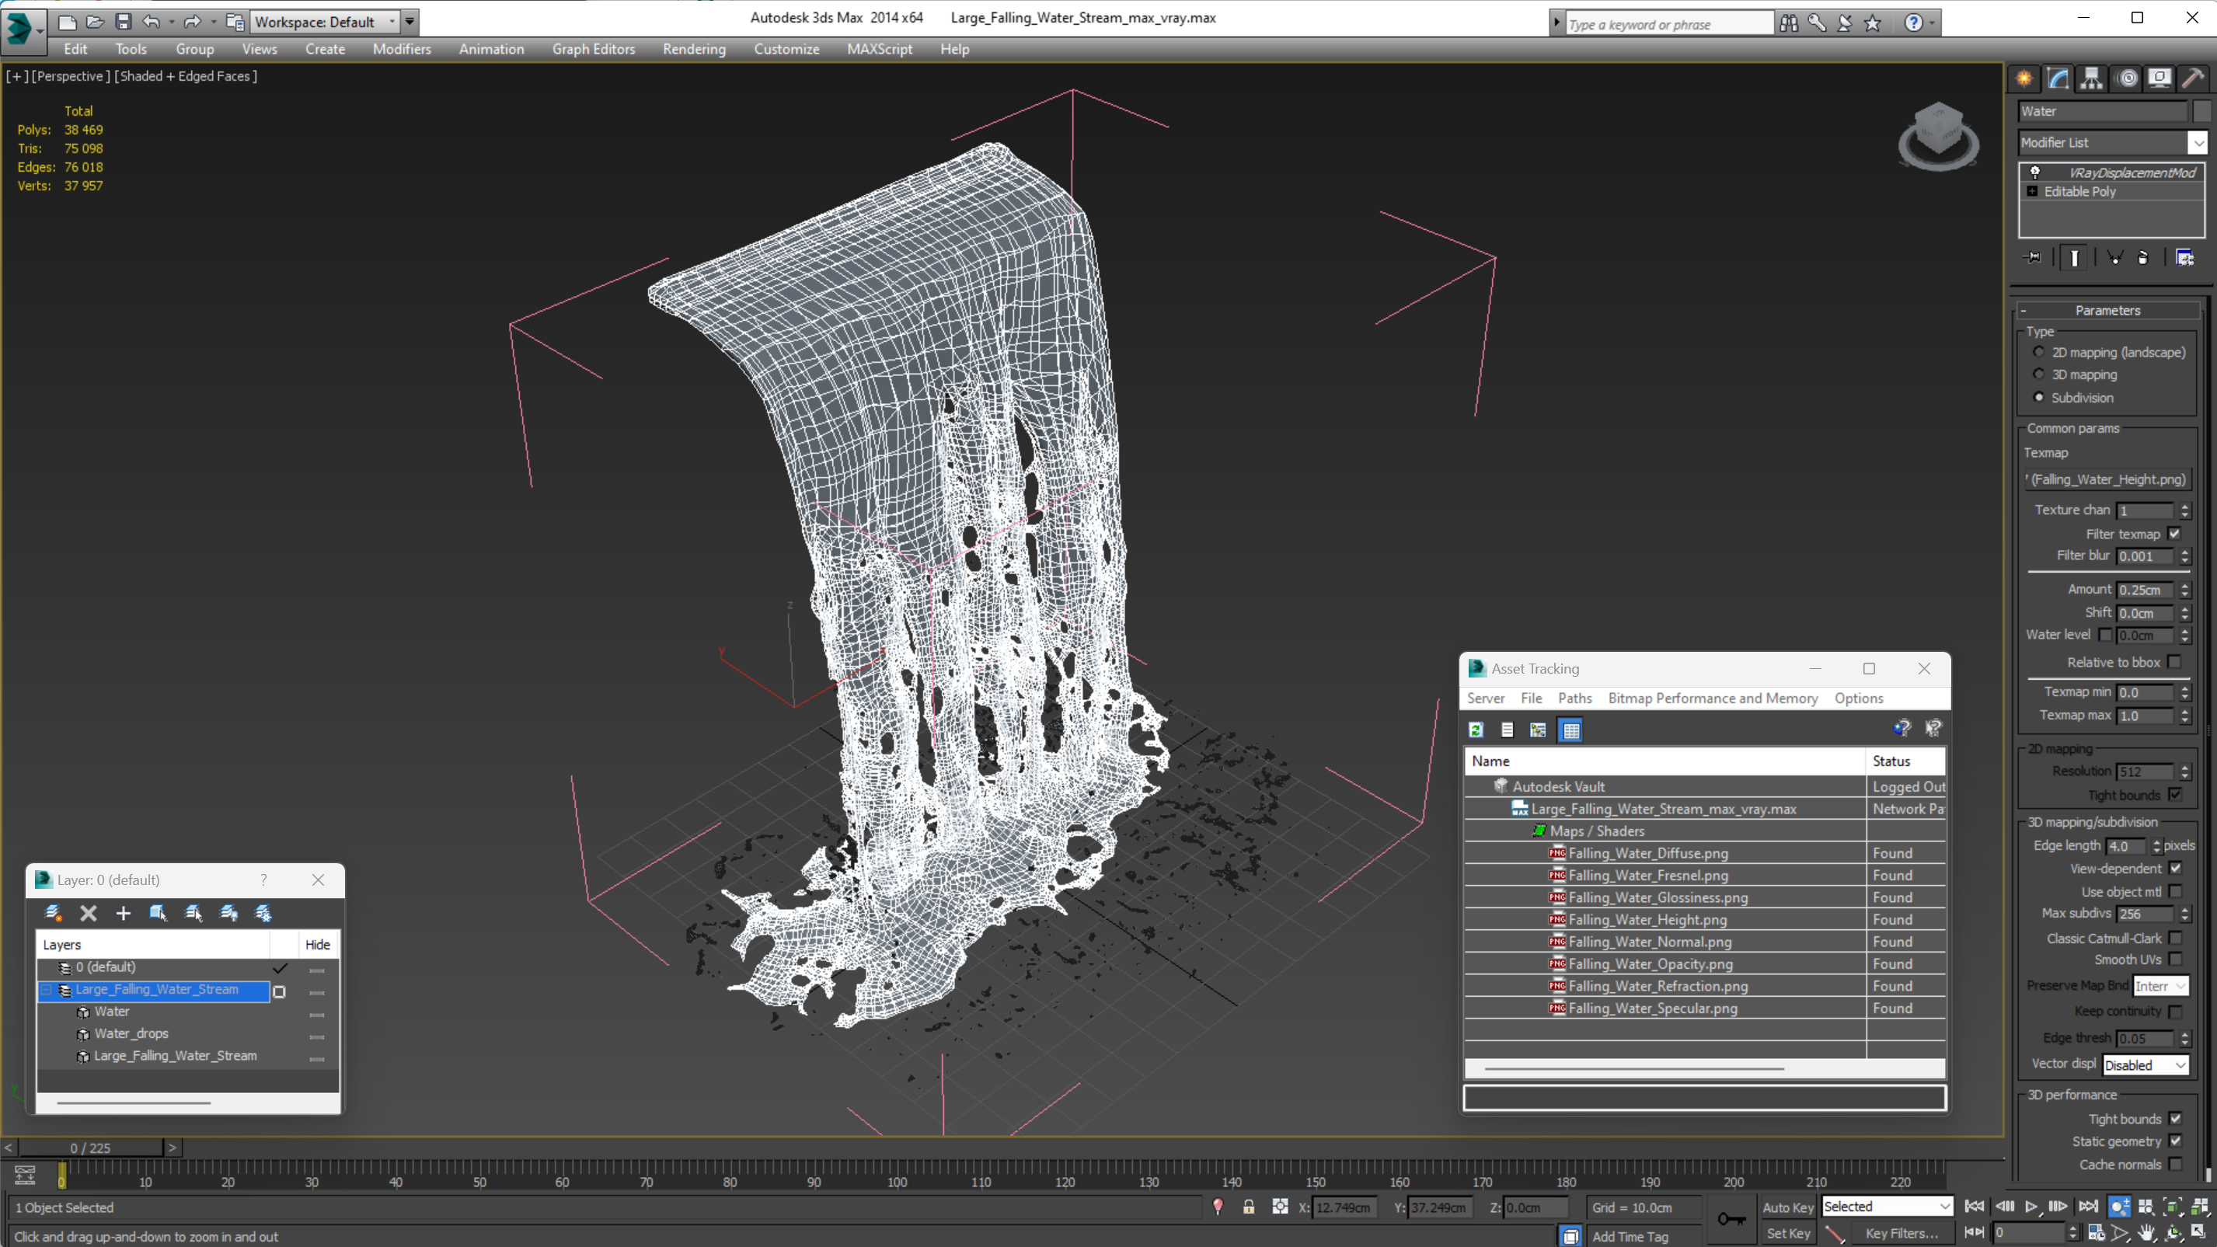Toggle the Selection Lock padlock icon
Screen dimensions: 2217x1247
click(x=1248, y=1207)
